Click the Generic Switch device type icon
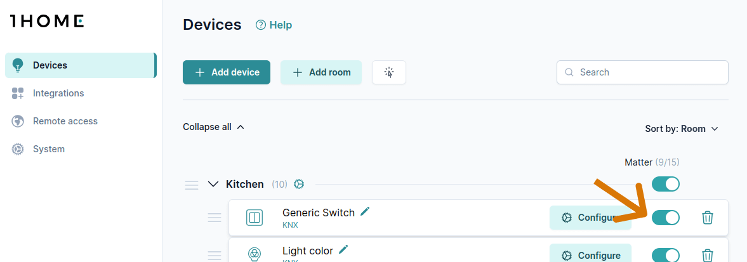747x262 pixels. coord(255,218)
